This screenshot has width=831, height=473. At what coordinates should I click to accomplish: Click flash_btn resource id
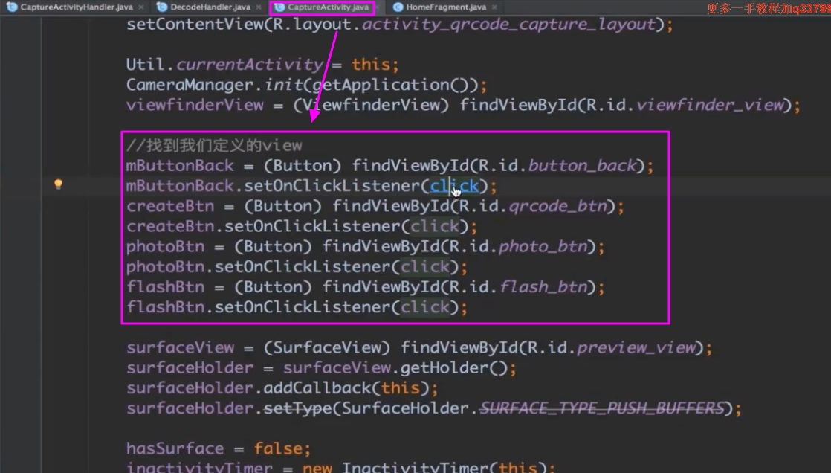543,286
